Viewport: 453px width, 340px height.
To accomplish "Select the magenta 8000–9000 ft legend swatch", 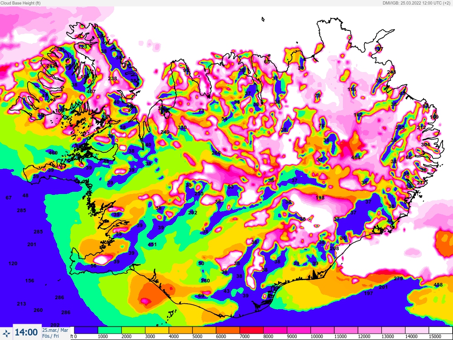I will (275, 330).
